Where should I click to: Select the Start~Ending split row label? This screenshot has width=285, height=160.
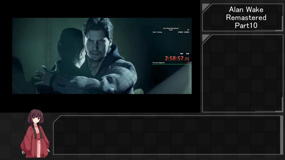coord(157,32)
